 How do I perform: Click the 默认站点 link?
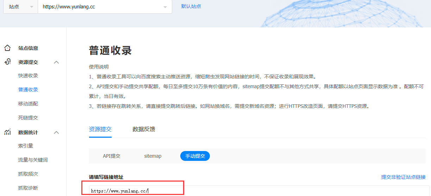tap(191, 6)
